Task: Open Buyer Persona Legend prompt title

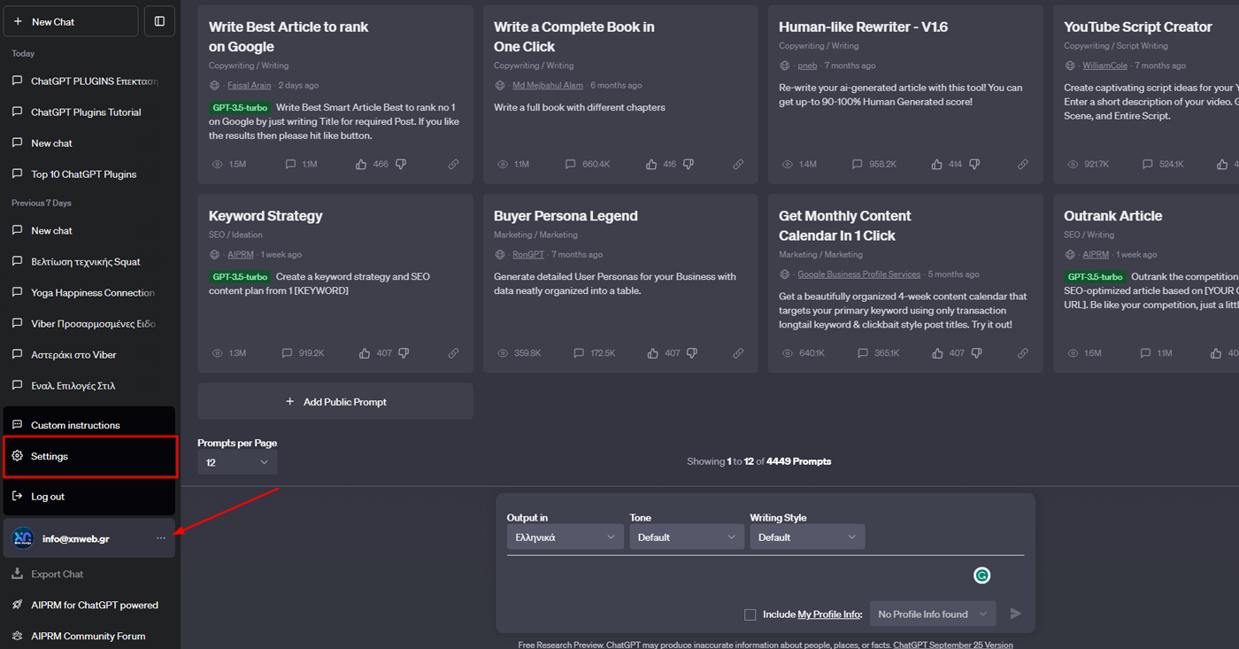Action: click(x=566, y=216)
